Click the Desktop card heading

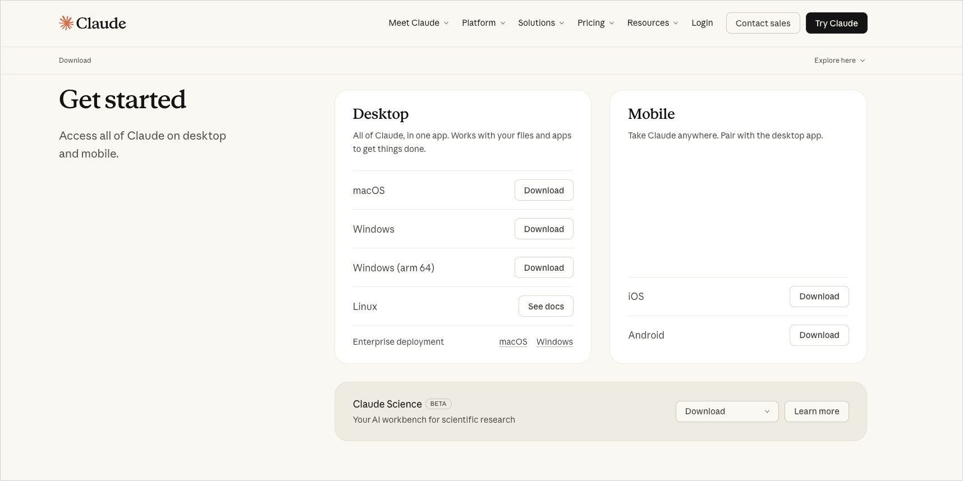tap(380, 114)
